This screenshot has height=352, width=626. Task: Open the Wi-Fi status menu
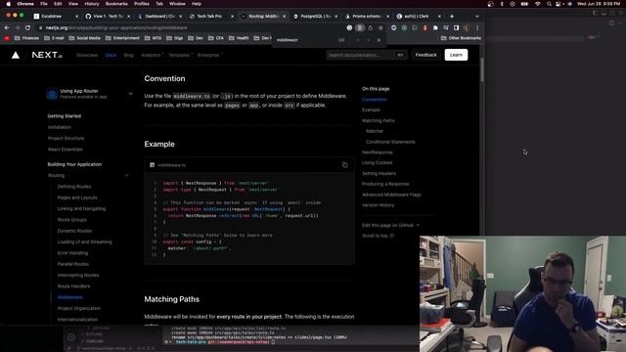click(x=537, y=4)
